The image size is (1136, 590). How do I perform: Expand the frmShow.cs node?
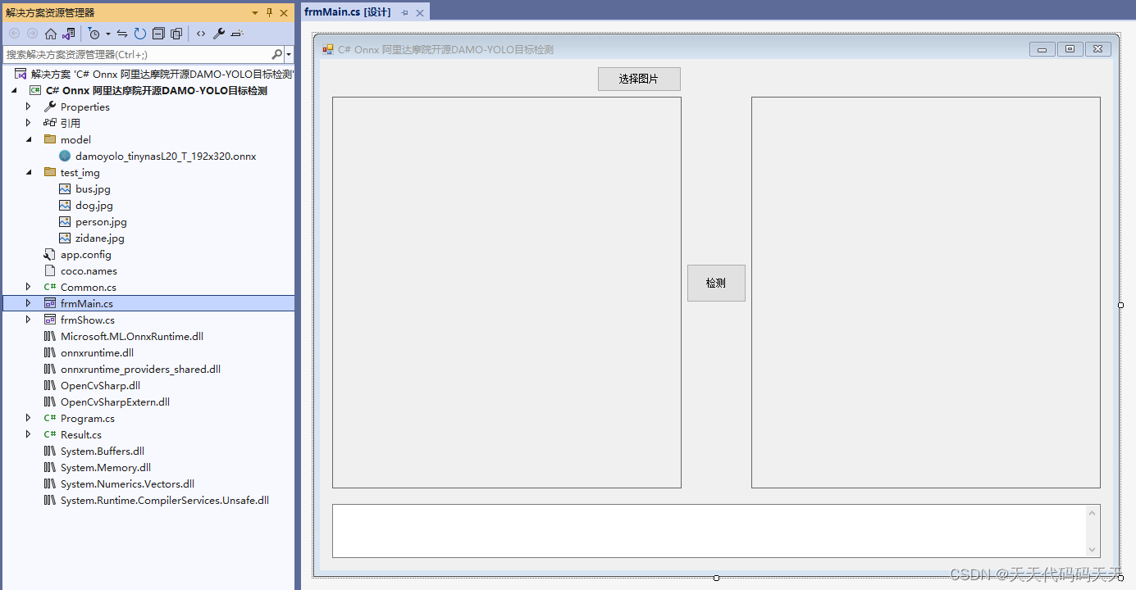[x=28, y=320]
